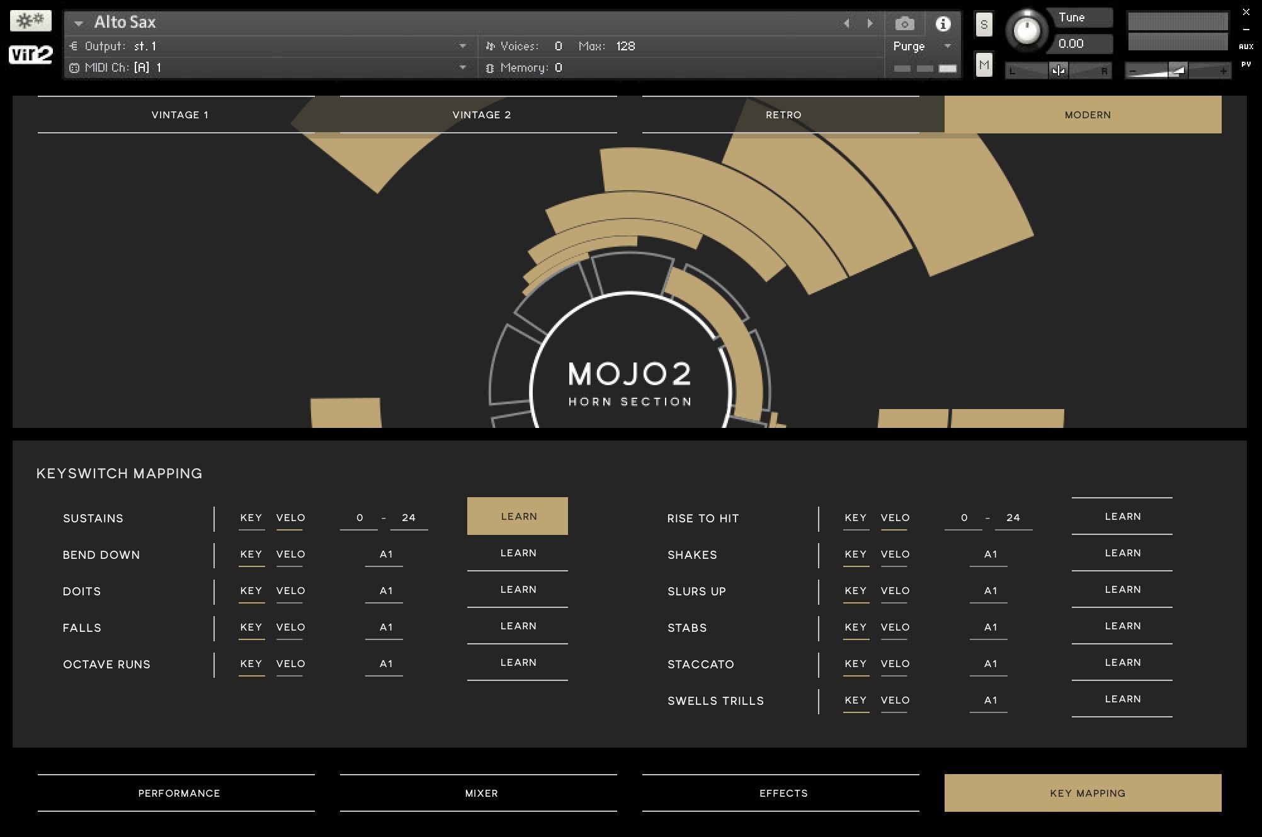Show the instrument info icon
This screenshot has width=1262, height=837.
click(x=943, y=24)
